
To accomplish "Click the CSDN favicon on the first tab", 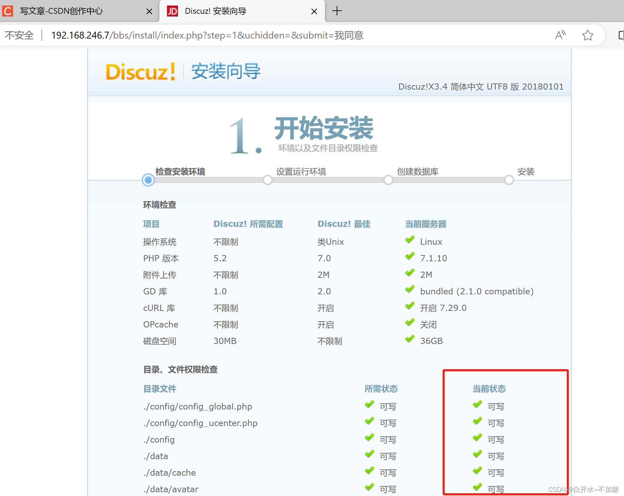I will [x=8, y=11].
